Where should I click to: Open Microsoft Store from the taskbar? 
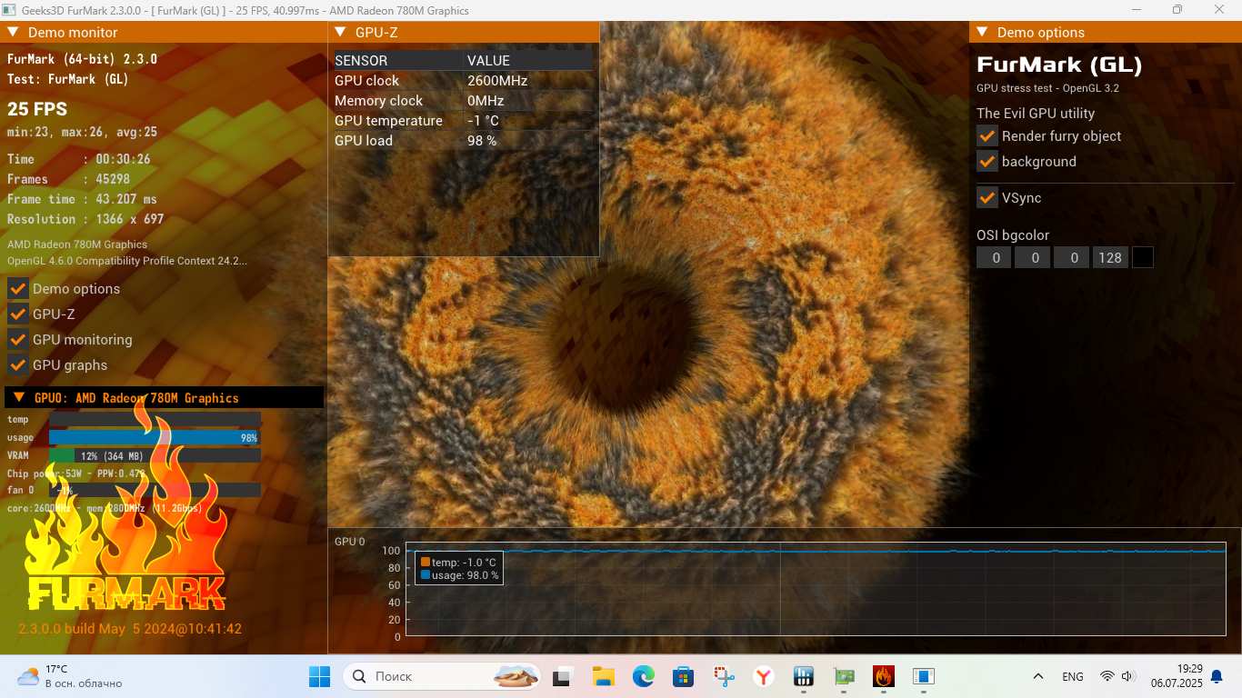(683, 676)
